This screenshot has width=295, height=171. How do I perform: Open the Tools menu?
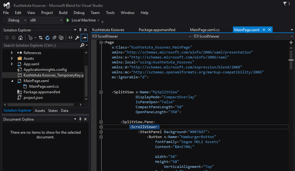110,13
